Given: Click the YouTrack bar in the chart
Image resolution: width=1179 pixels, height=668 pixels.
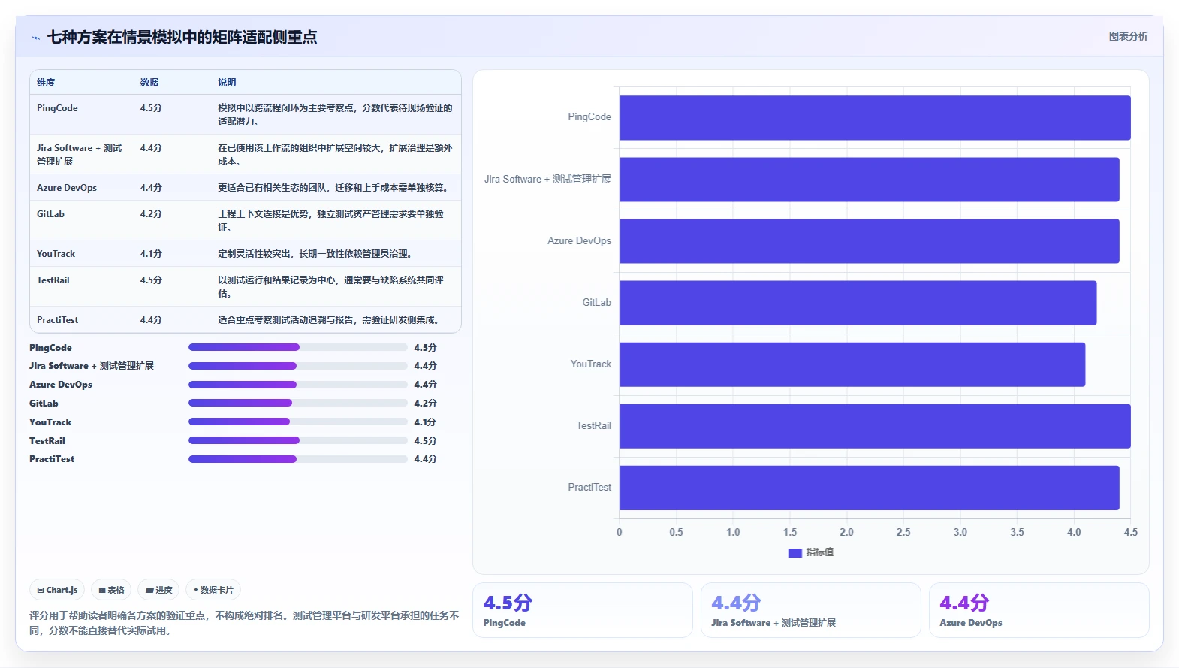Looking at the screenshot, I should click(852, 364).
